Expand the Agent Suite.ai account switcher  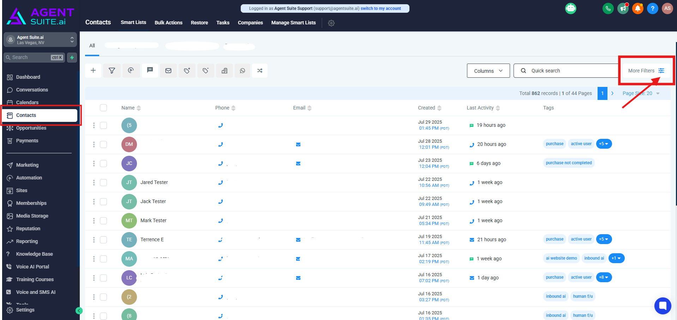click(40, 40)
